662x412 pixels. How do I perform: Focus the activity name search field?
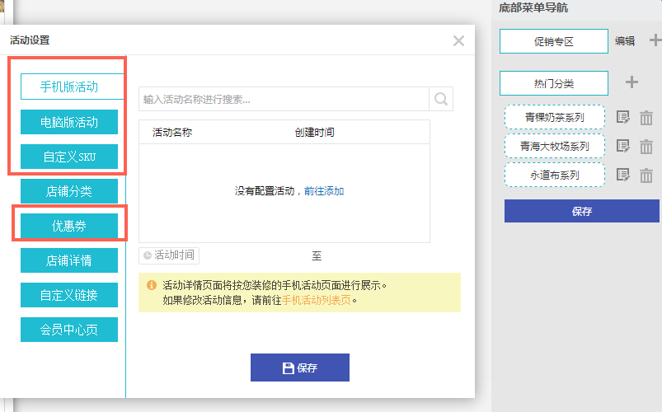(x=284, y=100)
